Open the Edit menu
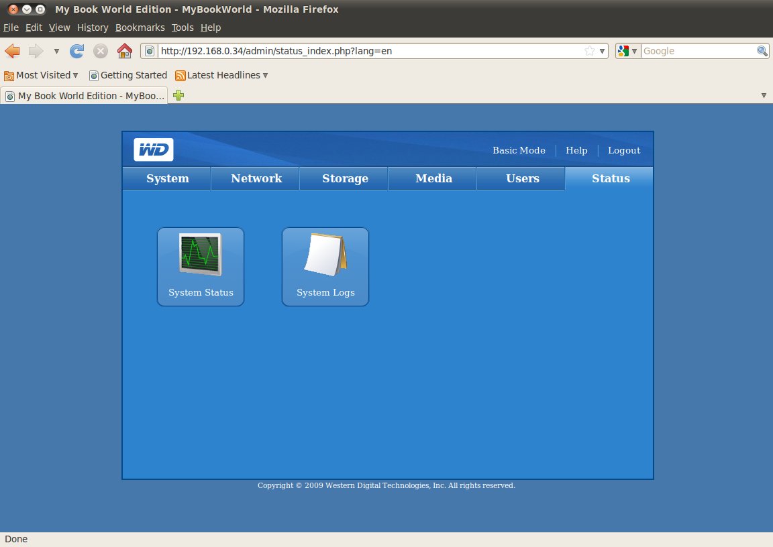 34,27
